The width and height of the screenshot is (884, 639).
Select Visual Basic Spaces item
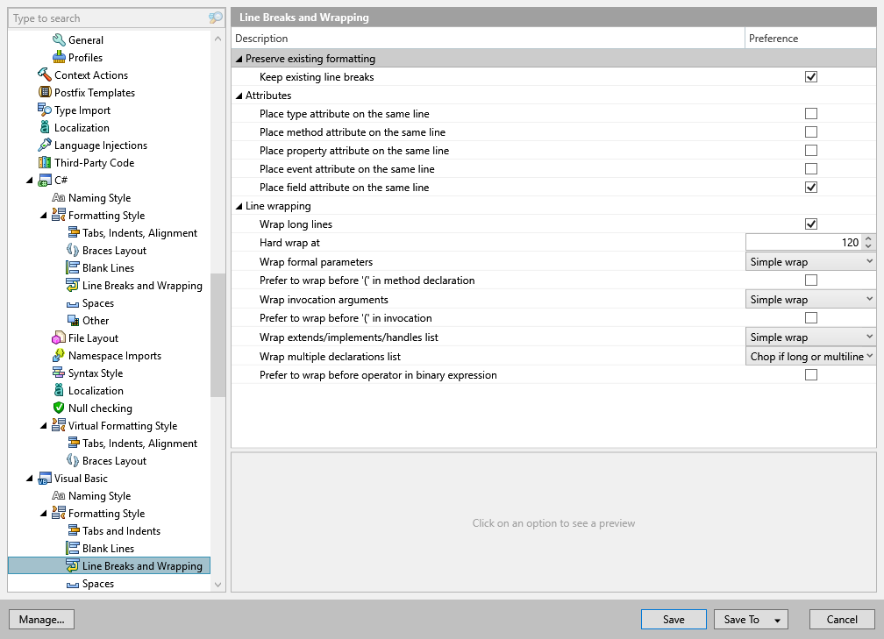click(98, 583)
